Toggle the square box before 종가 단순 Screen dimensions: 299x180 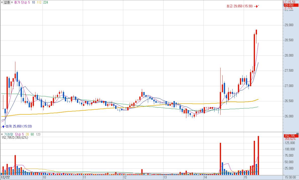click(x=12, y=3)
